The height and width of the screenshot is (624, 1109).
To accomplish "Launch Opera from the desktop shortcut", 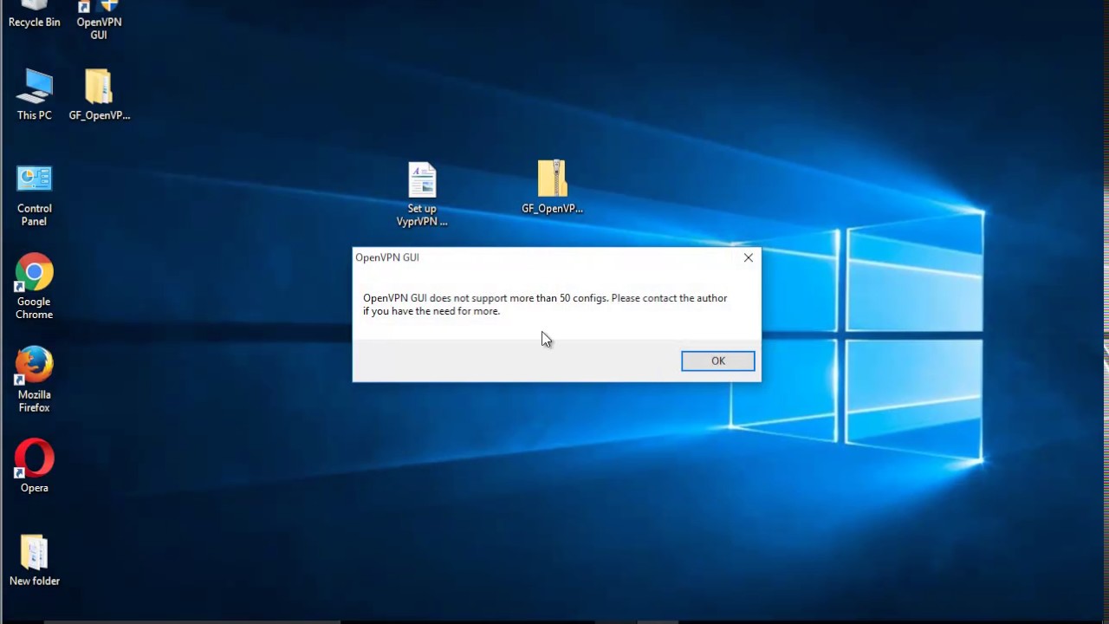I will (x=34, y=466).
